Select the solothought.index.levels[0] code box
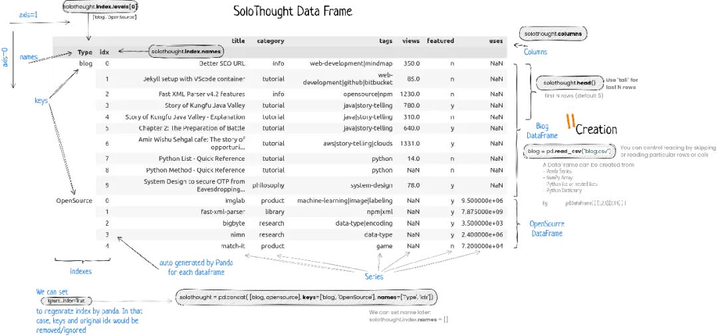The width and height of the screenshot is (718, 336). (x=100, y=7)
